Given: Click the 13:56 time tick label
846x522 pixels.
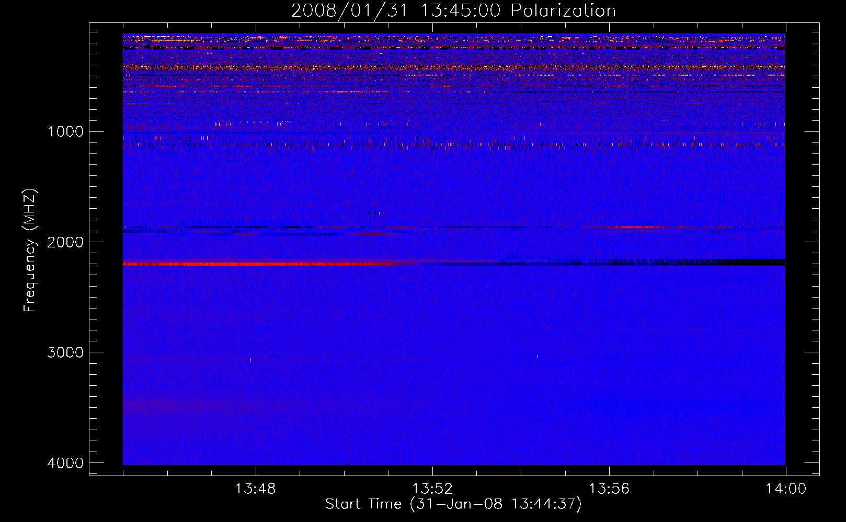Looking at the screenshot, I should pyautogui.click(x=609, y=489).
